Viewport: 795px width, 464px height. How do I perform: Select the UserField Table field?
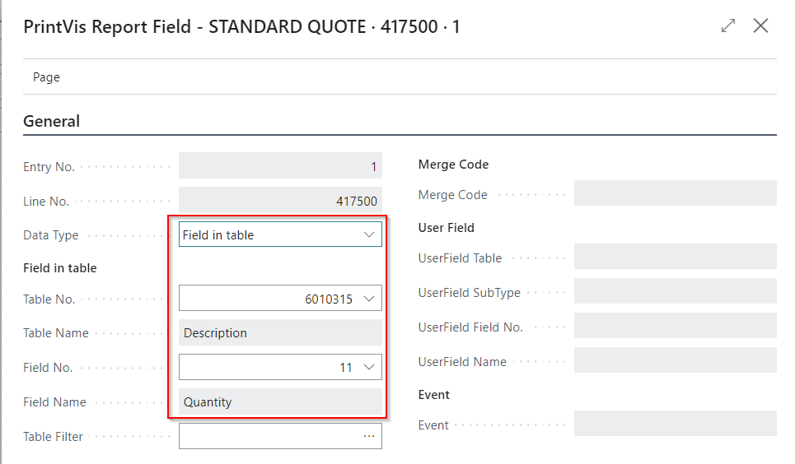[x=675, y=257]
